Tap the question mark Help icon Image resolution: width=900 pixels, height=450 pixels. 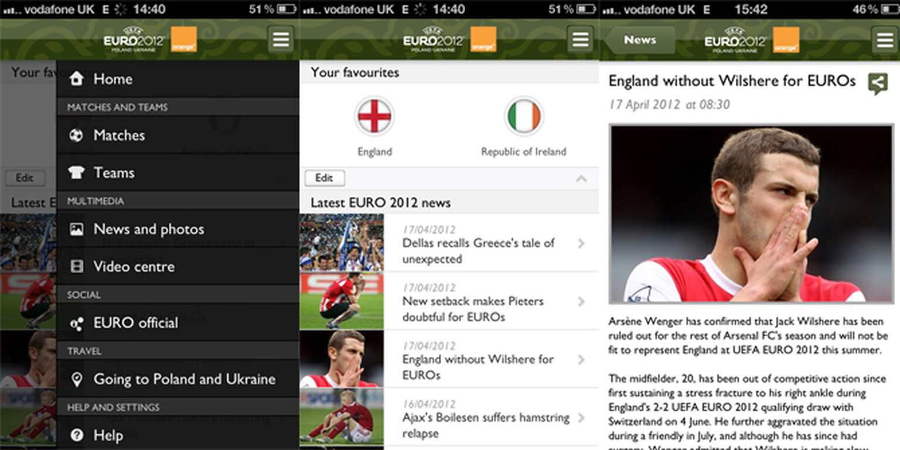[x=76, y=435]
